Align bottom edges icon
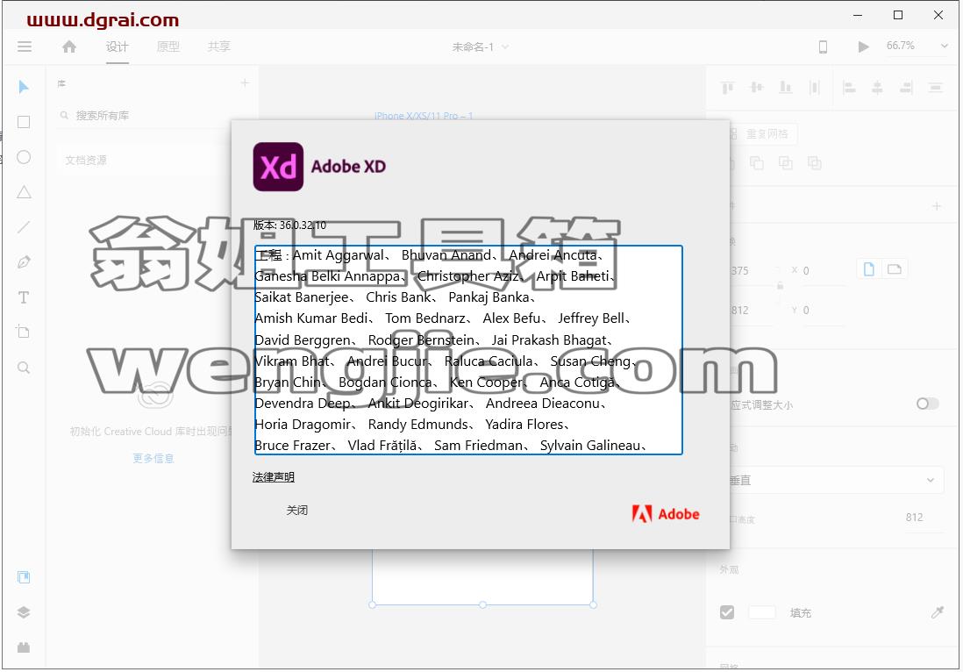Viewport: 963px width, 672px height. click(786, 88)
